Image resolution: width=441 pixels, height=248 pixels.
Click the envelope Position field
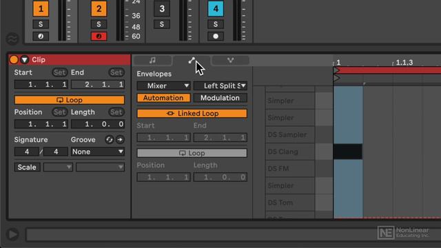click(x=163, y=177)
